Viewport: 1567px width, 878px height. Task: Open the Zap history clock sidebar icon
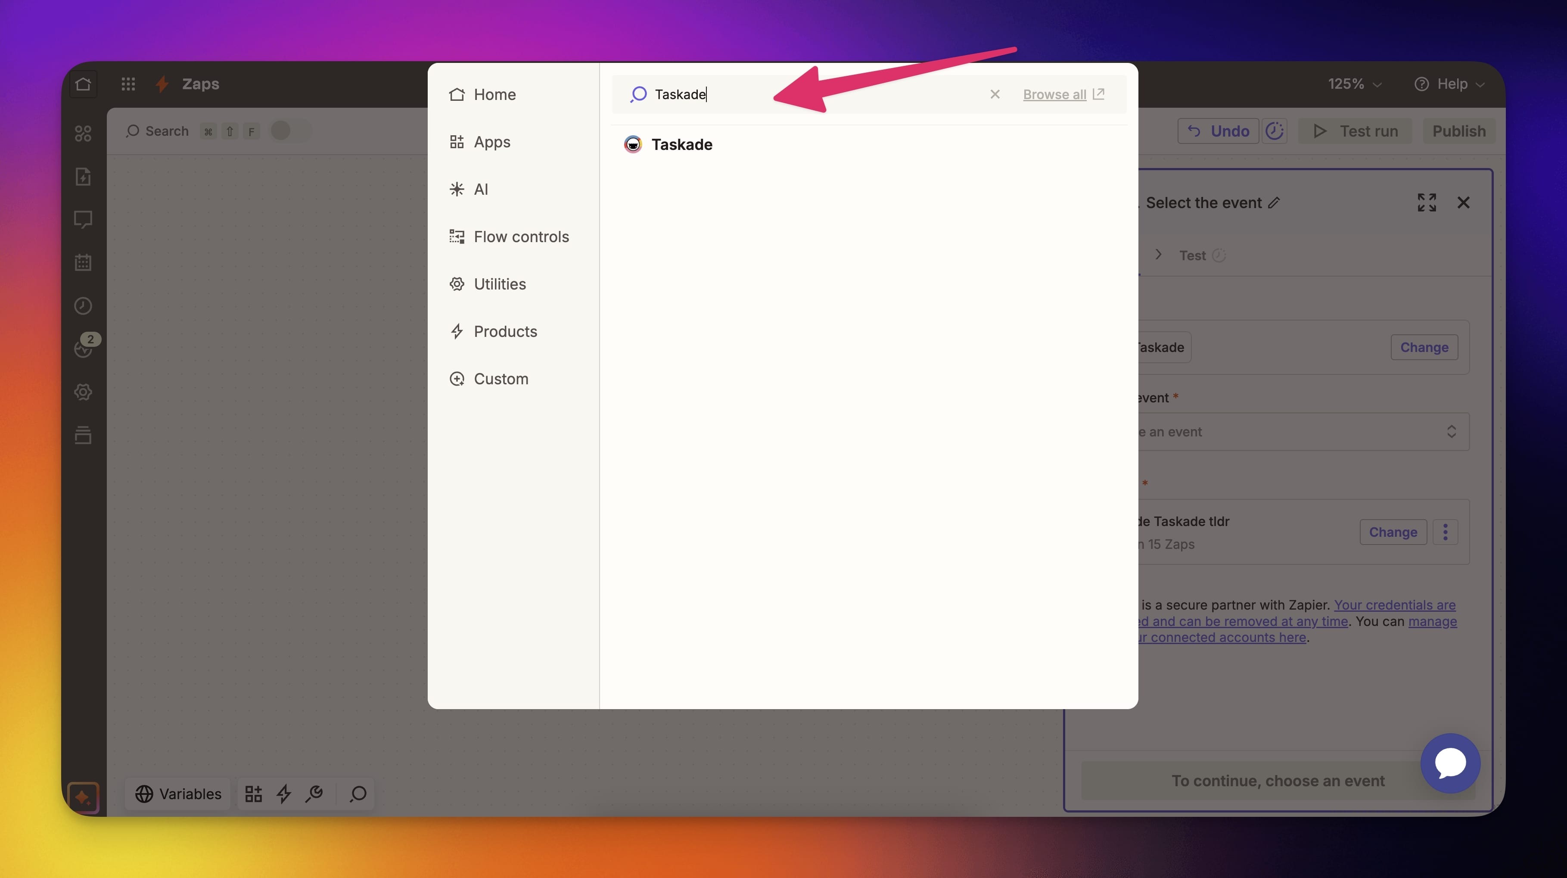(83, 306)
